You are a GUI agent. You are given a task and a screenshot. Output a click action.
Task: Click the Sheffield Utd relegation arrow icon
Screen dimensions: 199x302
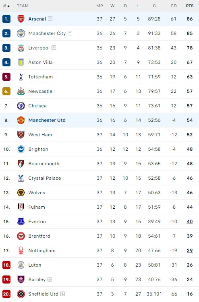[x=62, y=294]
